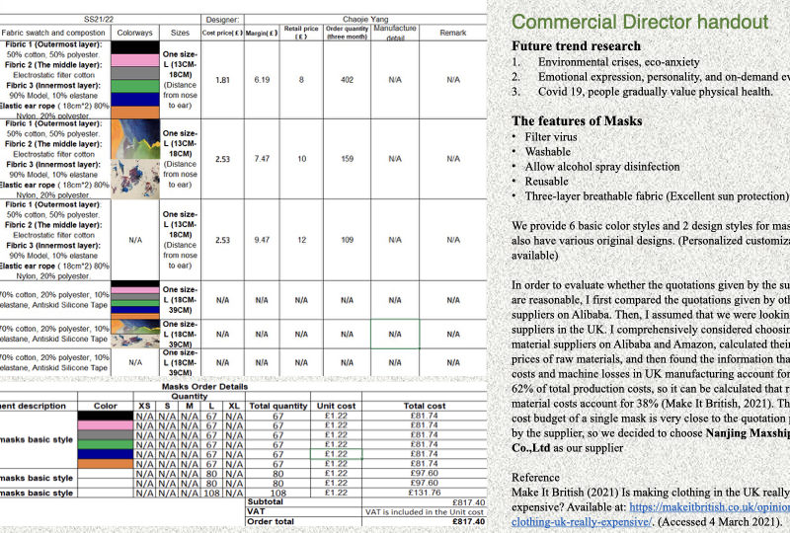The width and height of the screenshot is (790, 533).
Task: Click the bold 'Nanjing Maxship' supplier name
Action: click(x=748, y=433)
